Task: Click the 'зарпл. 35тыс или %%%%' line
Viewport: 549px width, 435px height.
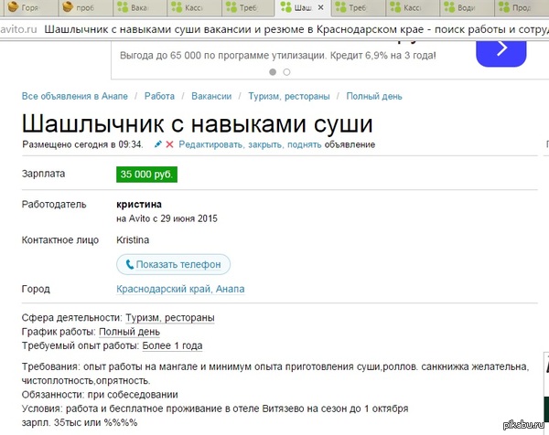Action: coord(80,422)
